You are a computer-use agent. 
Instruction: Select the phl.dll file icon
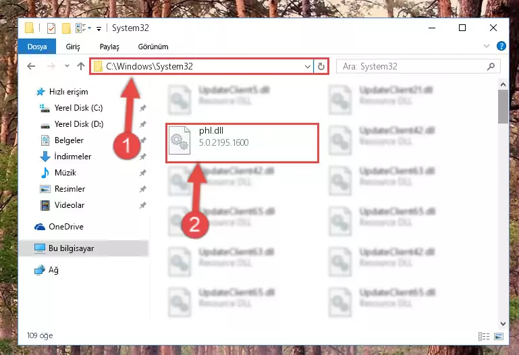pyautogui.click(x=180, y=140)
